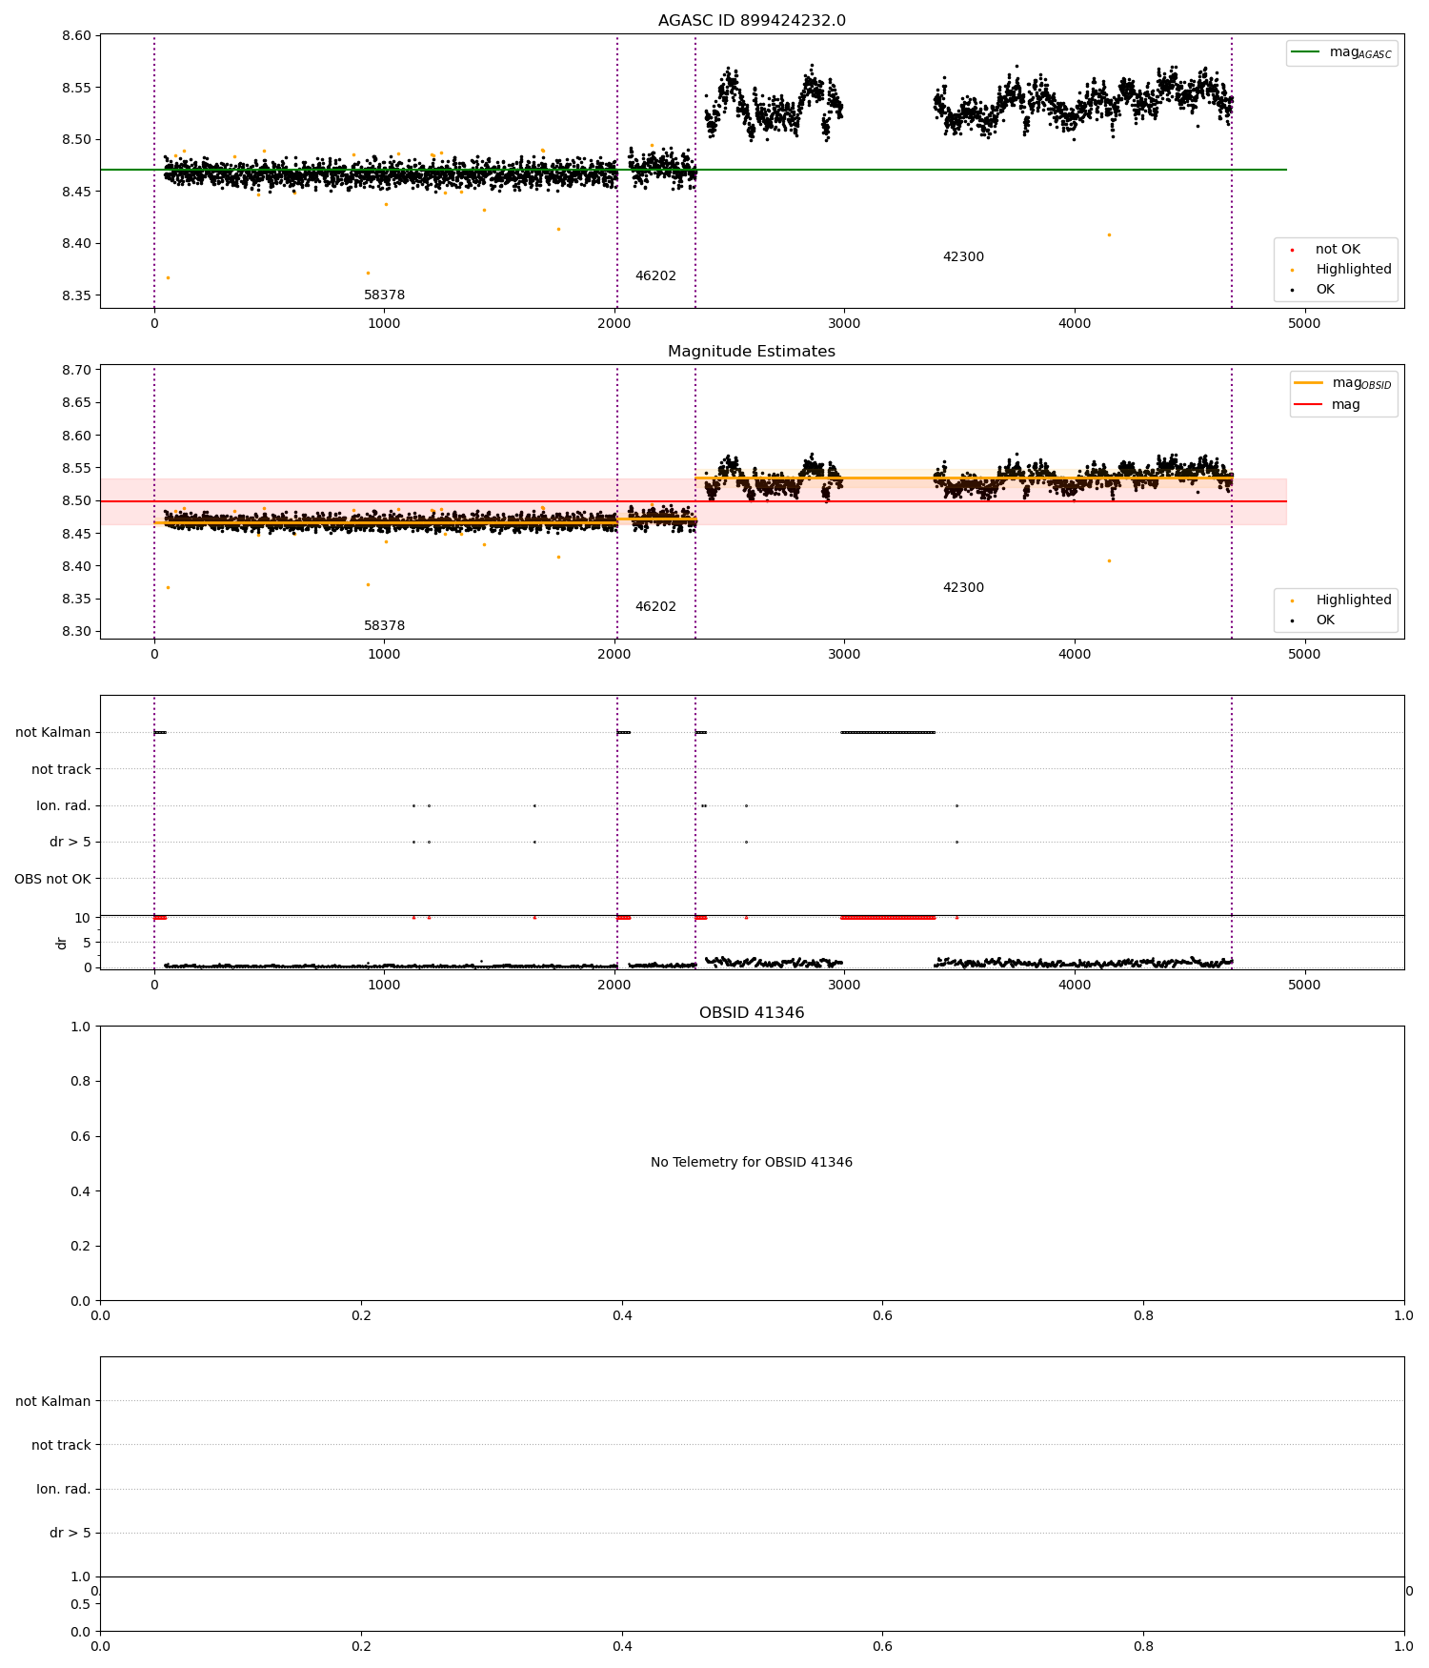Click OBSID label 42300 in top plot
Viewport: 1429px width, 1668px height.
coord(963,257)
